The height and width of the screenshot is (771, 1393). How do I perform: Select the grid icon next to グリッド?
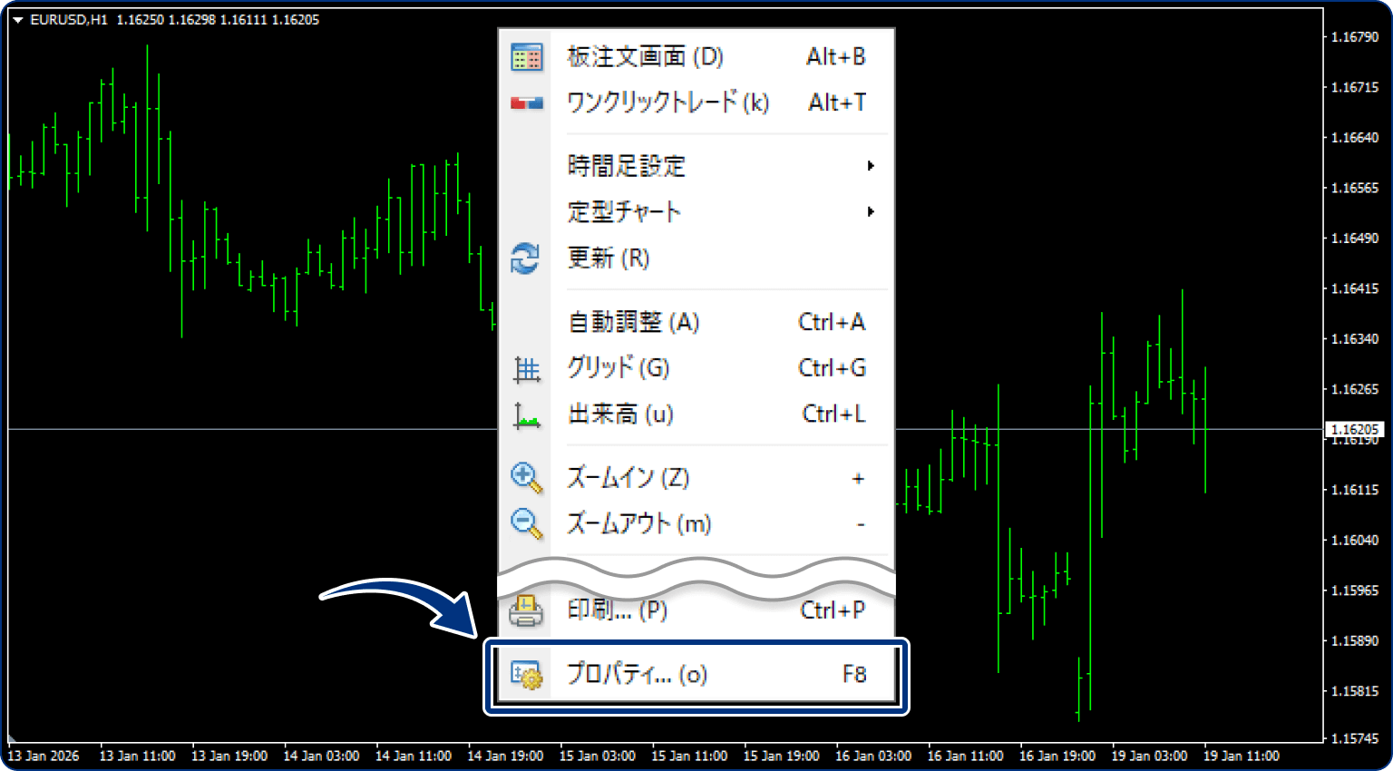pos(526,368)
